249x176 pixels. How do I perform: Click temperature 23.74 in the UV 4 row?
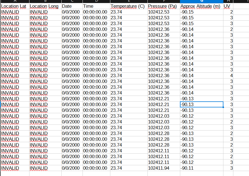tap(129, 75)
